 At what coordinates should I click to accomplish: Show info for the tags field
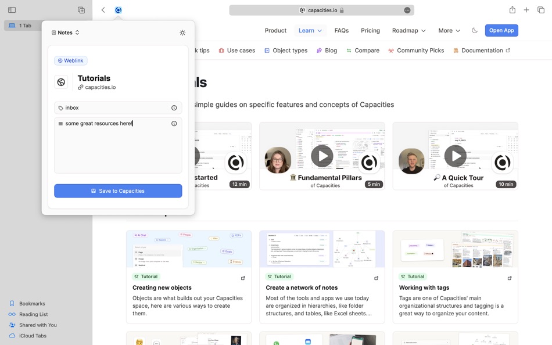[174, 107]
